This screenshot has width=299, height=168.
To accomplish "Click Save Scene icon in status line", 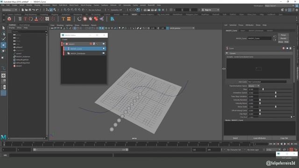I will (30, 10).
